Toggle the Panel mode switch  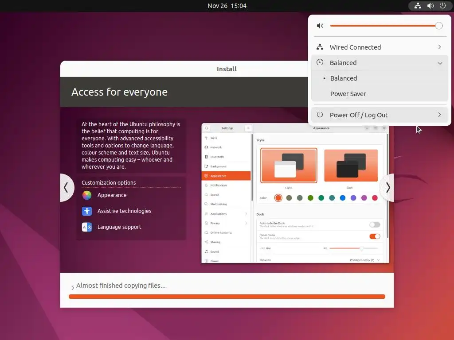375,236
